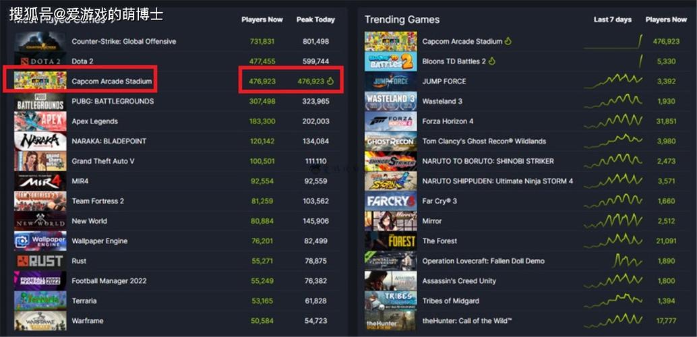Open the Grand Theft Auto V thumbnail
This screenshot has height=337, width=697.
click(40, 161)
